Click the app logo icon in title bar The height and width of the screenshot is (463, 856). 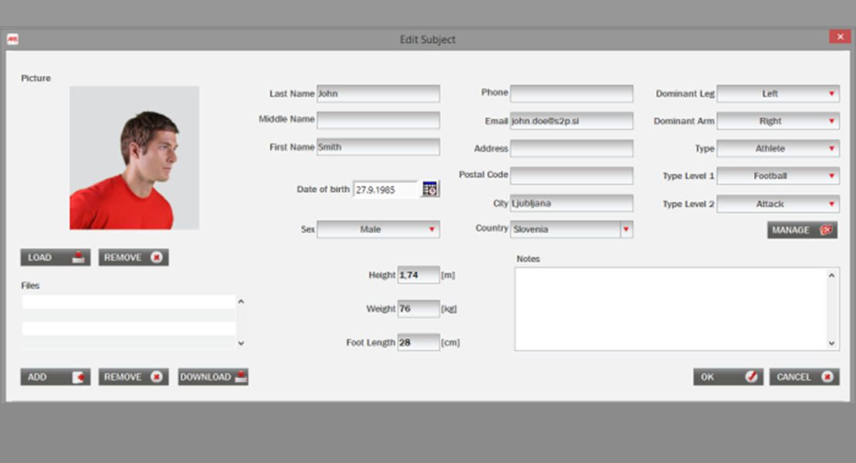(13, 39)
